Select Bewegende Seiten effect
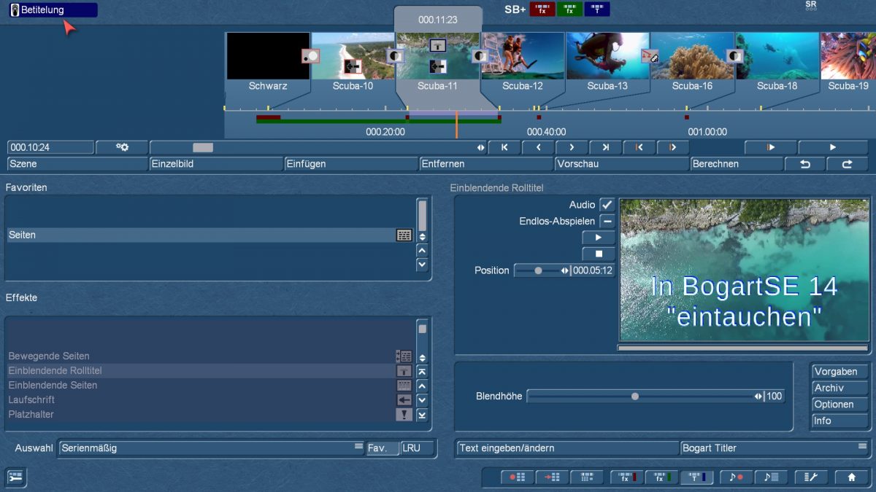The height and width of the screenshot is (492, 876). (x=49, y=356)
